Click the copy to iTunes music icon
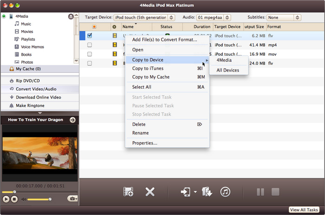 pyautogui.click(x=225, y=192)
